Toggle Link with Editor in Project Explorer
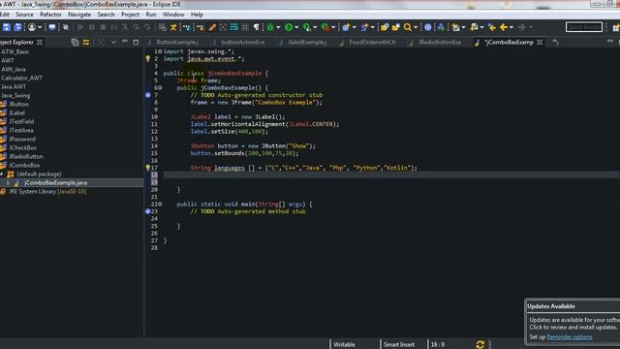Image resolution: width=620 pixels, height=349 pixels. pyautogui.click(x=86, y=43)
